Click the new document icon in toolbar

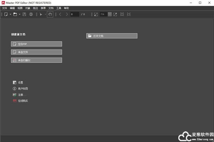coord(6,14)
